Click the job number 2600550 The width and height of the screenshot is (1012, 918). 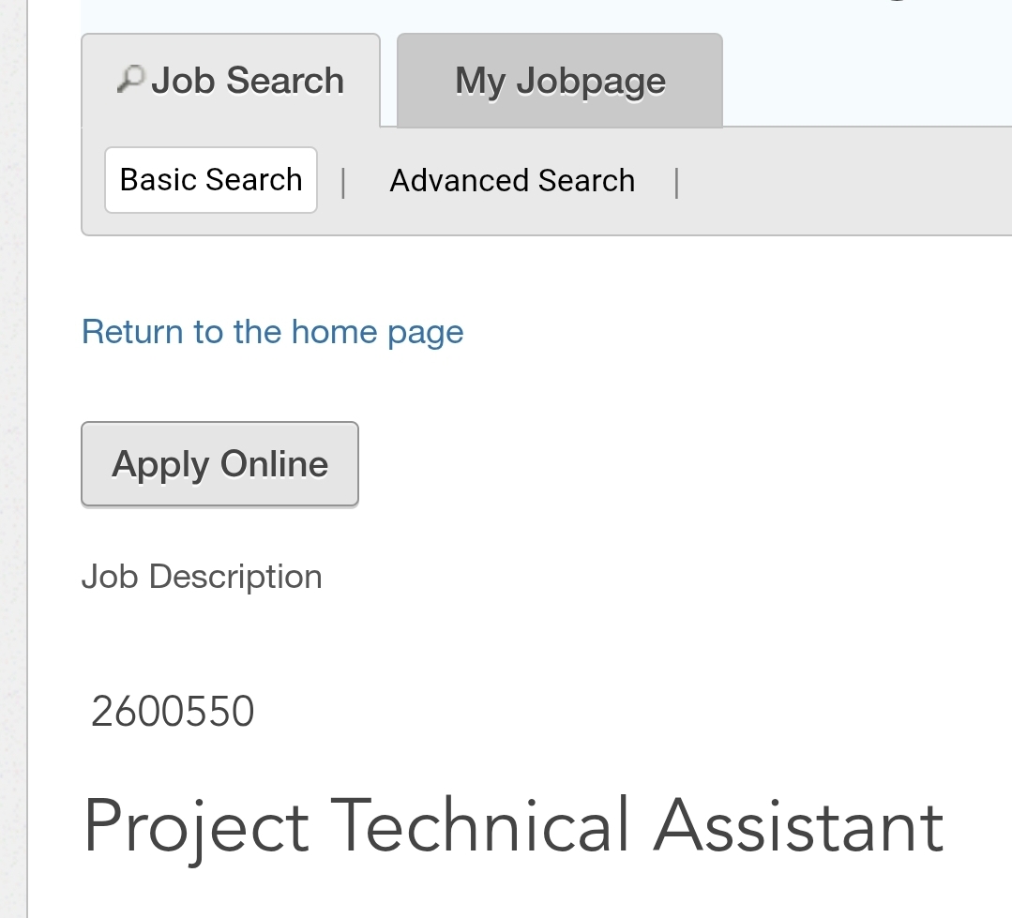pos(173,712)
